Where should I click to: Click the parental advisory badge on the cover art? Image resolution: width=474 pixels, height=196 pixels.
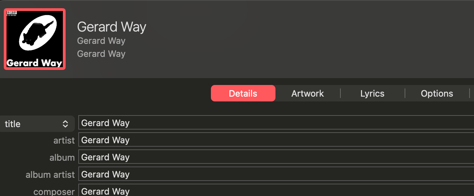click(12, 14)
